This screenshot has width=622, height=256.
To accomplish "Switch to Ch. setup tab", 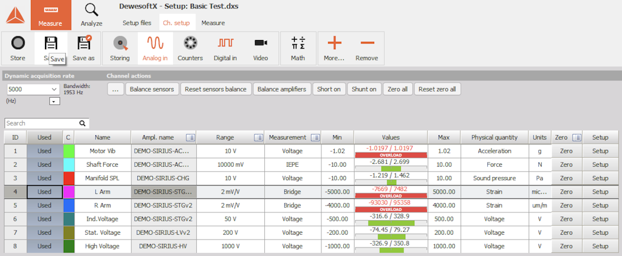I will pos(176,23).
